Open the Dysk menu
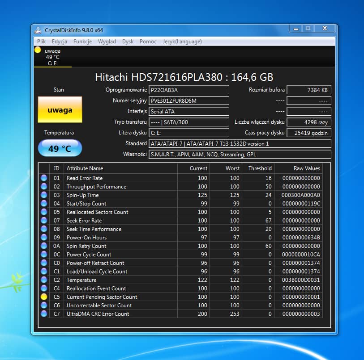Screen dimensions: 364x360 click(128, 42)
